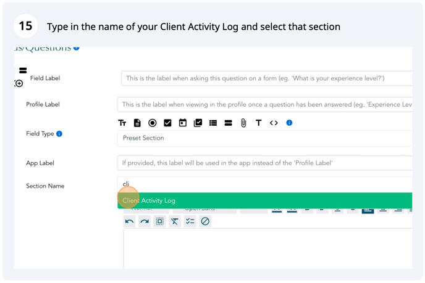Click the redo arrow in editor toolbar
Screen dimensions: 425x283
tap(145, 221)
